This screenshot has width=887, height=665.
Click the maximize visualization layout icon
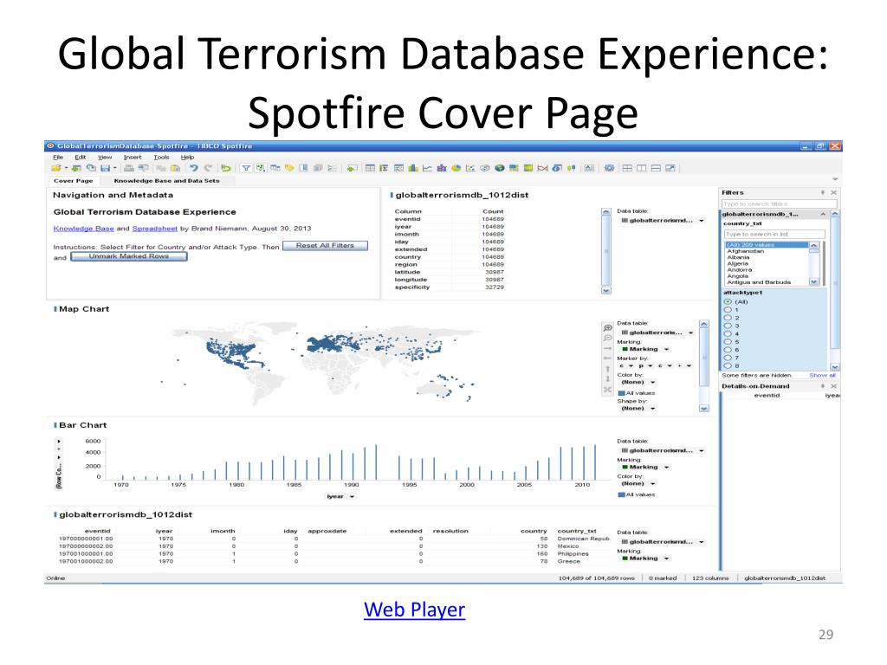pos(670,168)
